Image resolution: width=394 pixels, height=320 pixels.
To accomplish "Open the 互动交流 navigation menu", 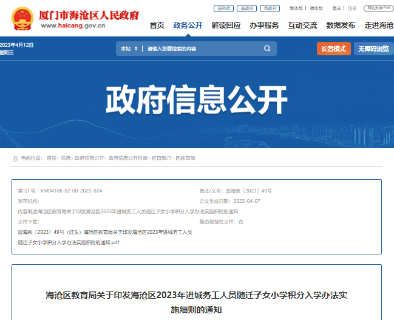I will [x=302, y=26].
